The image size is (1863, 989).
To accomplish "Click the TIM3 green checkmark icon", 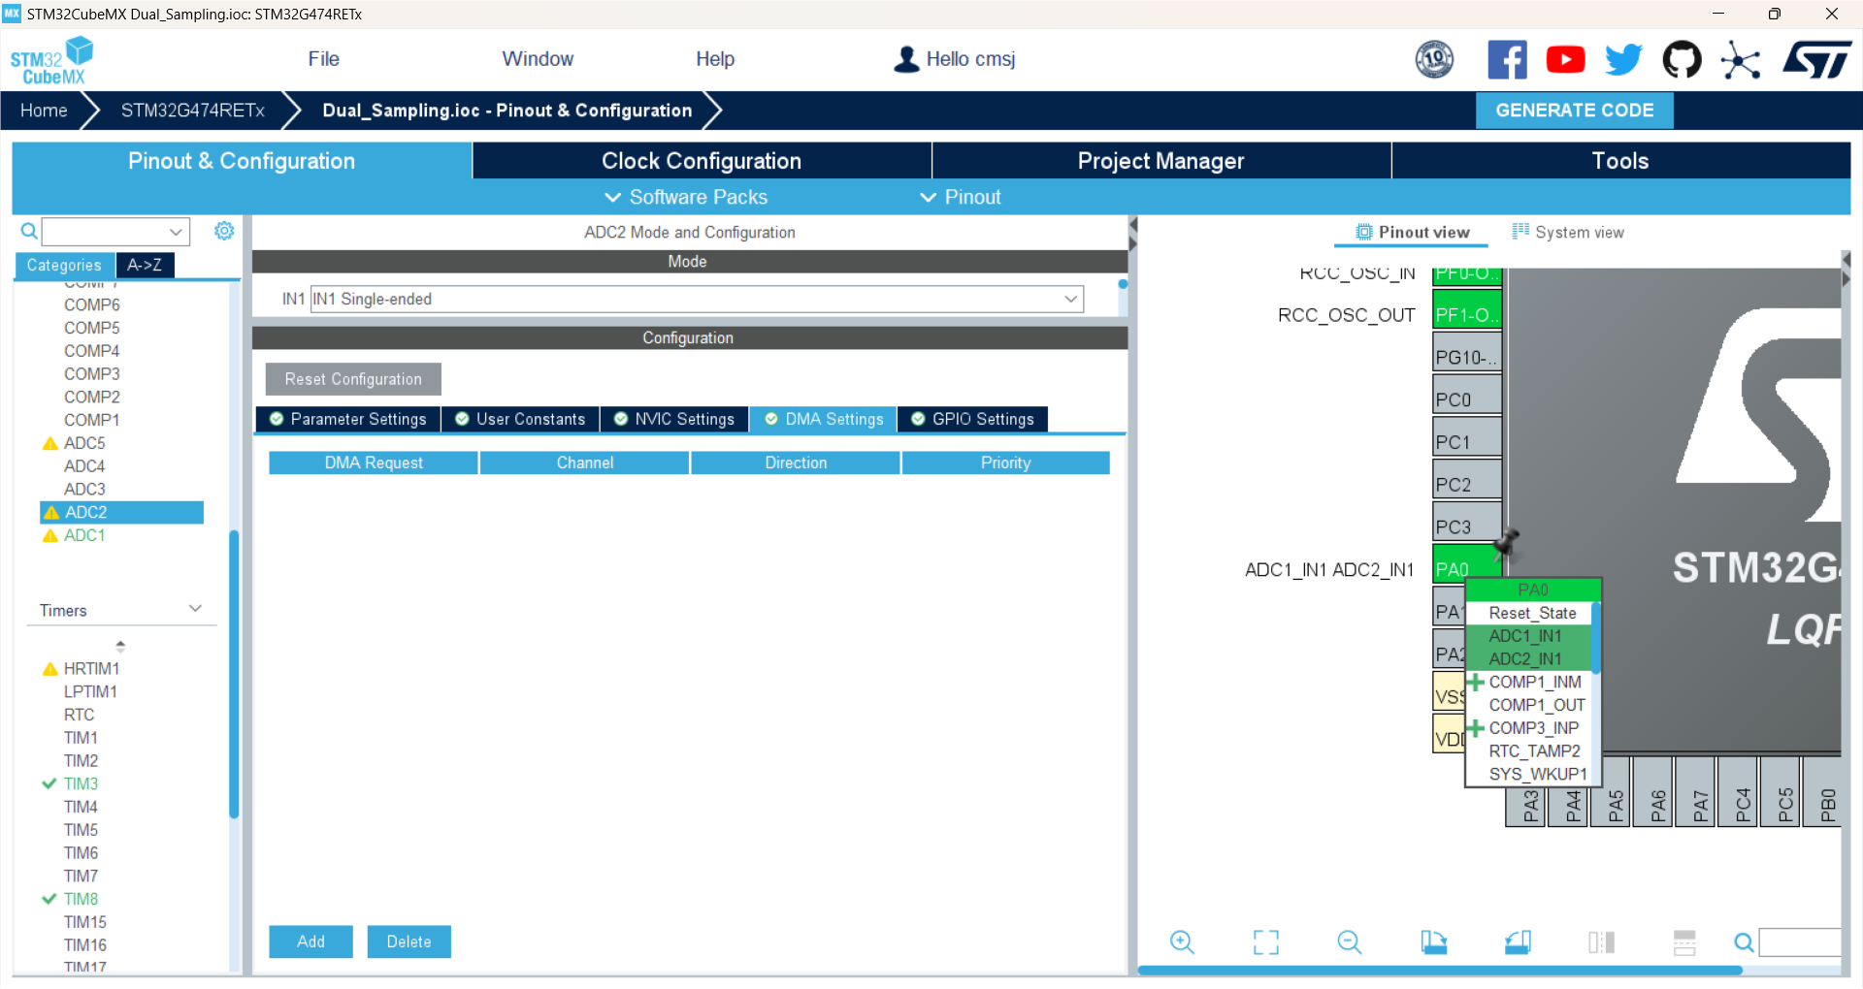I will point(49,783).
